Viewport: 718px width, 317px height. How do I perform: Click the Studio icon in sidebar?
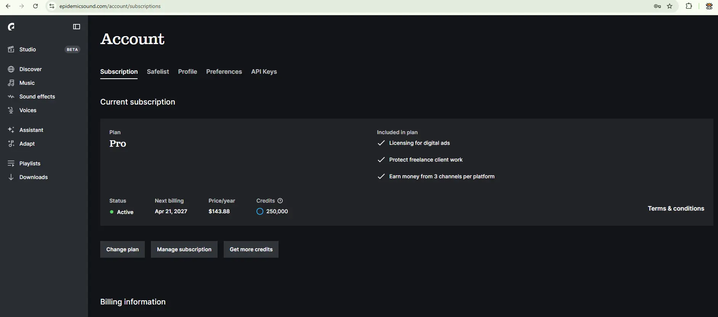[x=11, y=49]
